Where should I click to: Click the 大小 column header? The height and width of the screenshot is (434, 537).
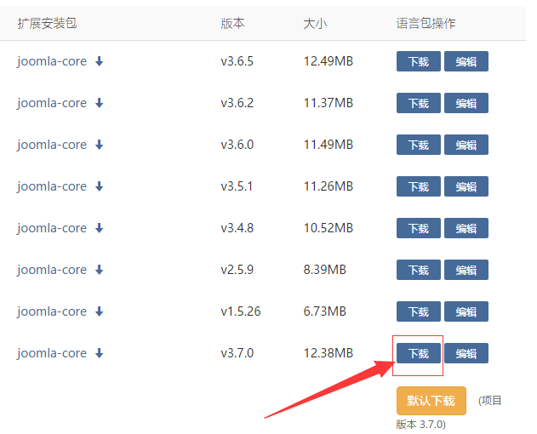pos(315,23)
